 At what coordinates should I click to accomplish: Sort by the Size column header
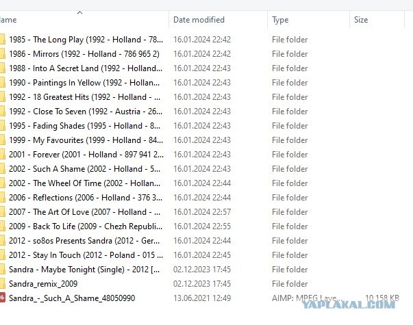tap(361, 20)
